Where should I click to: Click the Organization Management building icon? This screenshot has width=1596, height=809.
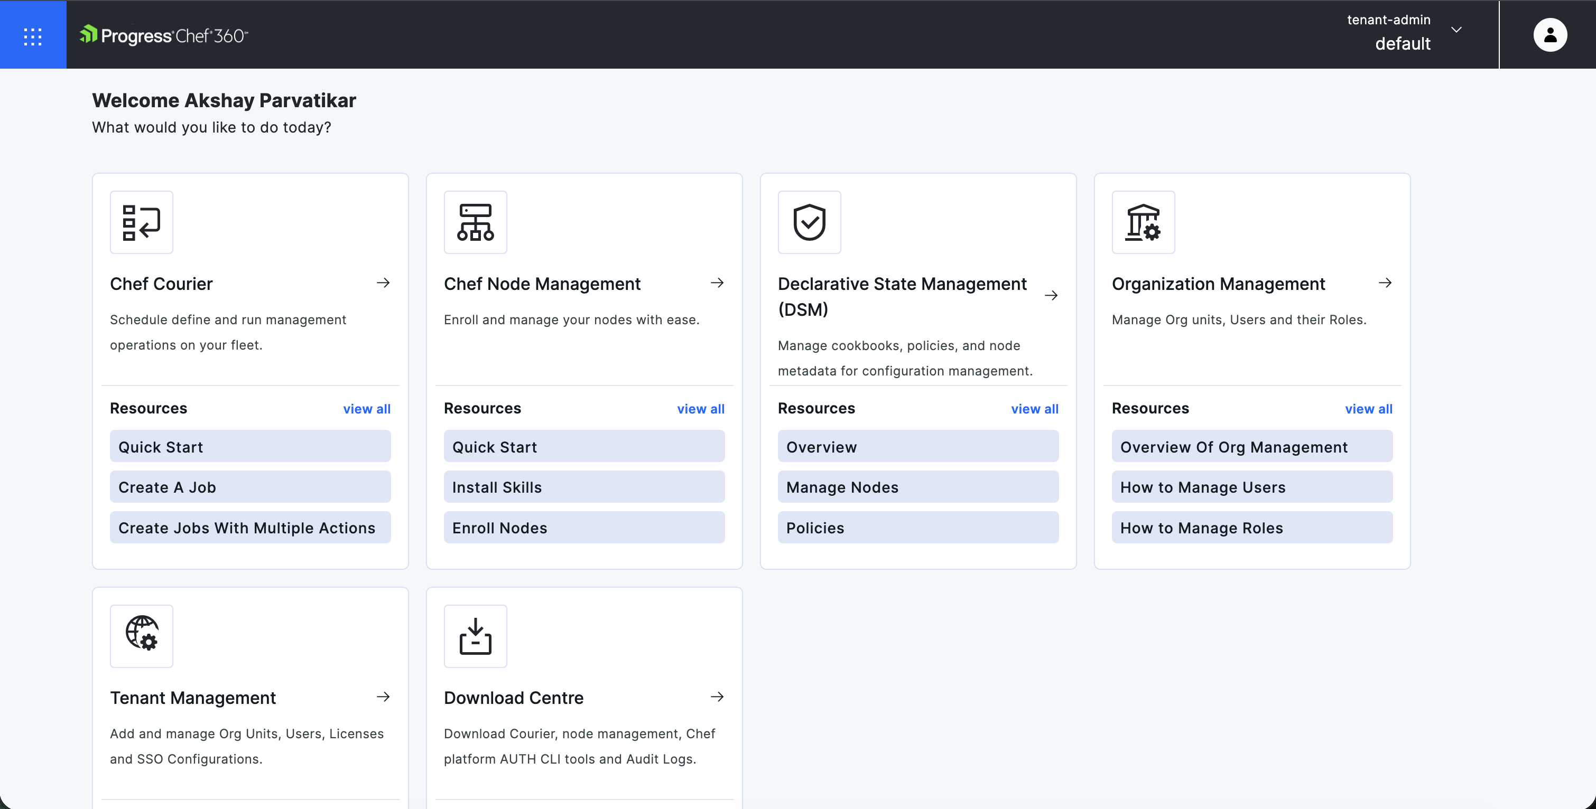pyautogui.click(x=1143, y=222)
